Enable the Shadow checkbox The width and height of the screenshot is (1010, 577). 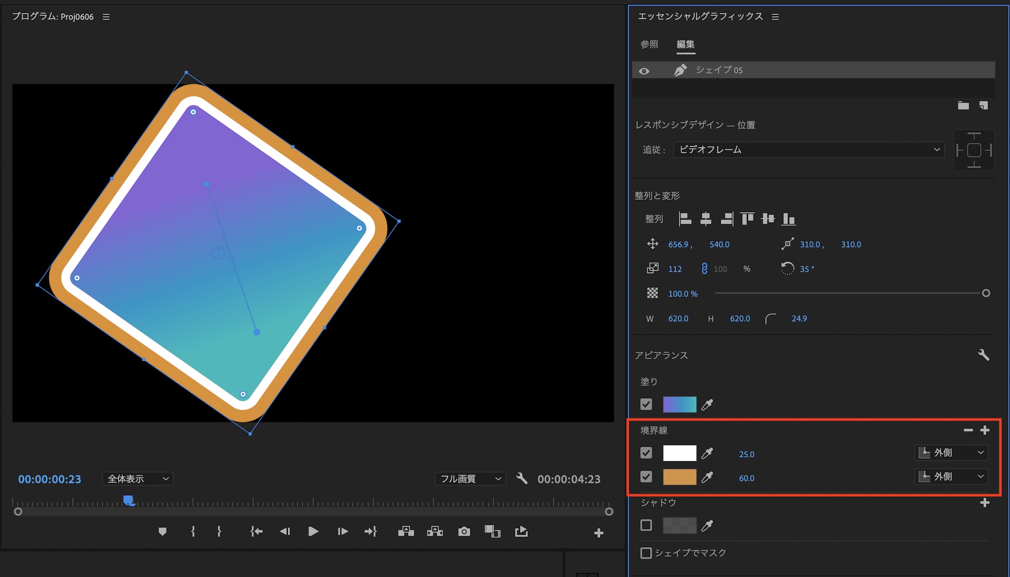pyautogui.click(x=646, y=525)
